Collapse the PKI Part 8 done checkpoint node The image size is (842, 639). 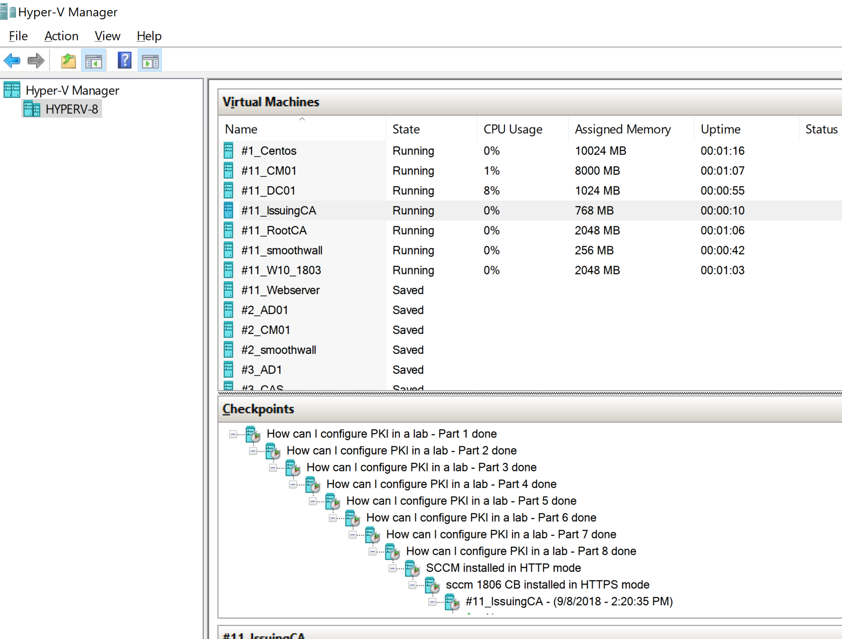coord(372,551)
